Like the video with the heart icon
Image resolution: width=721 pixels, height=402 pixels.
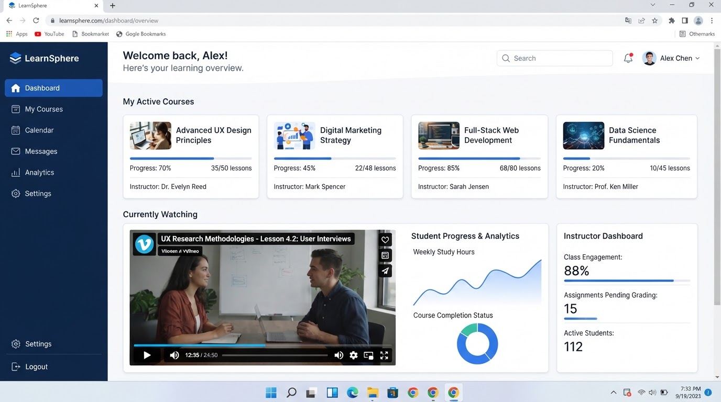pos(385,240)
